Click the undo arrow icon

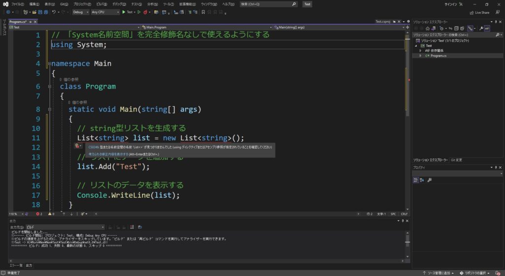click(x=54, y=12)
